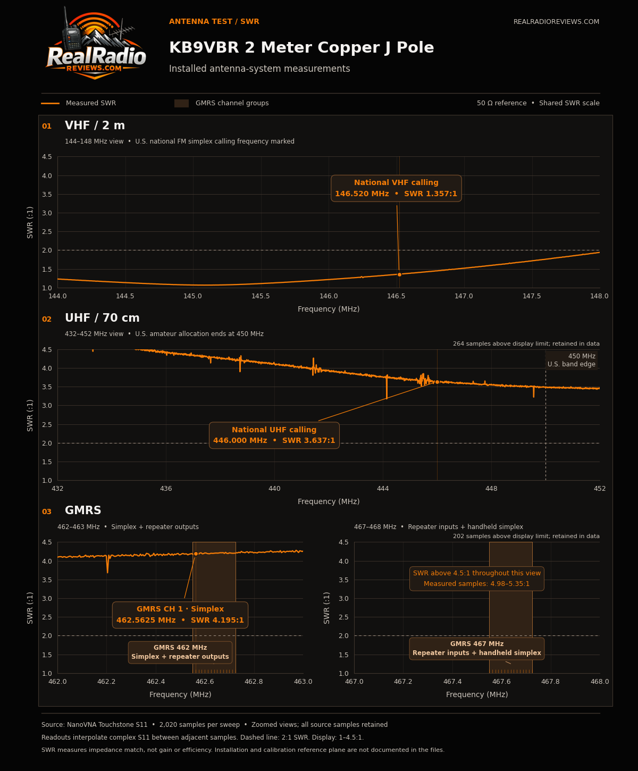Click the 446.000 MHz marker dot on the UHF curve
638x771 pixels.
(x=437, y=382)
